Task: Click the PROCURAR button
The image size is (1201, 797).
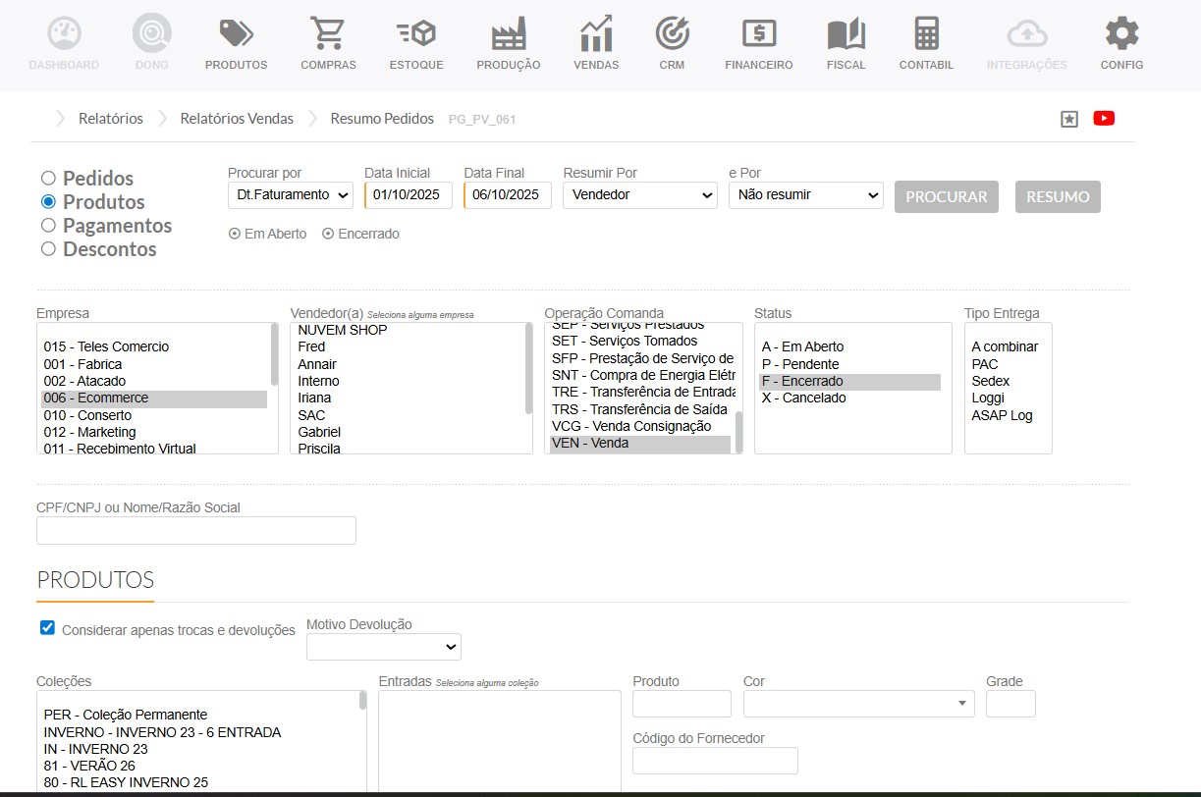Action: pyautogui.click(x=946, y=196)
